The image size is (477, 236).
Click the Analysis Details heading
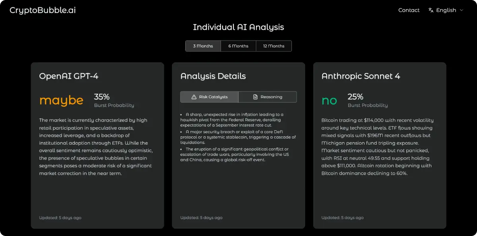[213, 76]
